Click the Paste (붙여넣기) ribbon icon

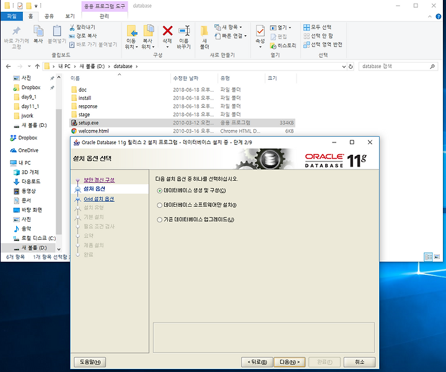coord(57,31)
